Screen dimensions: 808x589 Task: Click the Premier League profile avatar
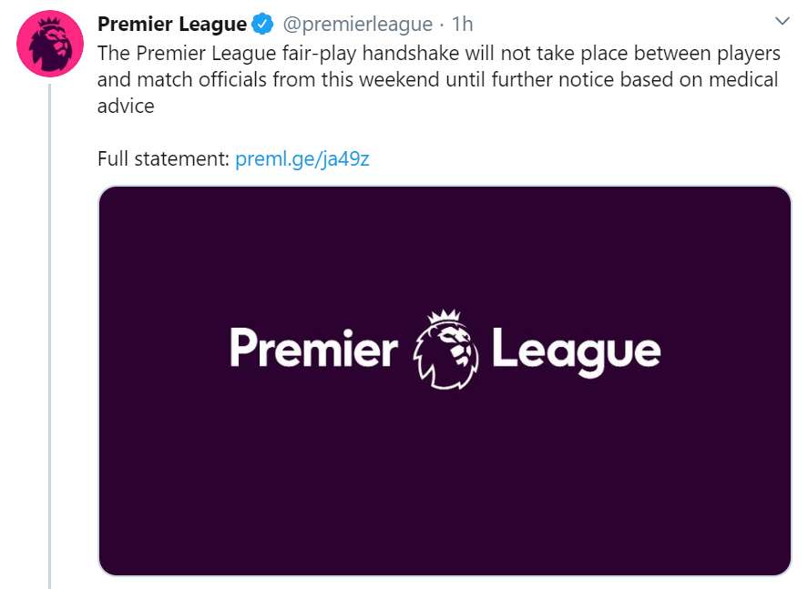[49, 41]
